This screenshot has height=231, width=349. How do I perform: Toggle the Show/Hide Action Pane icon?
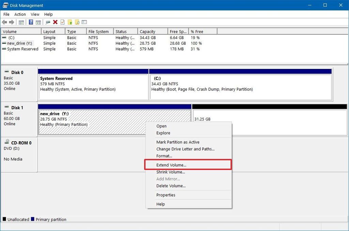coord(38,22)
